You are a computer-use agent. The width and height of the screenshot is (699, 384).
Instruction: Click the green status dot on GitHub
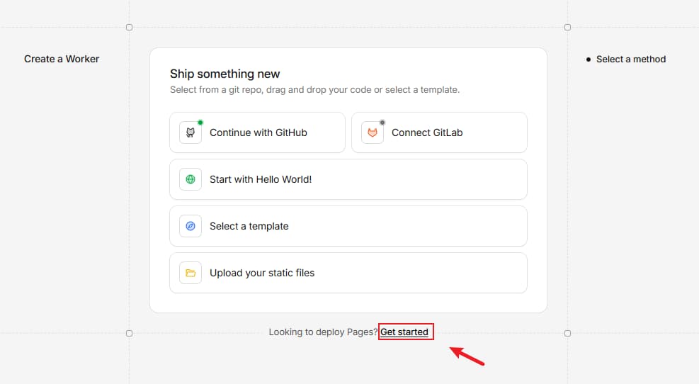coord(200,123)
